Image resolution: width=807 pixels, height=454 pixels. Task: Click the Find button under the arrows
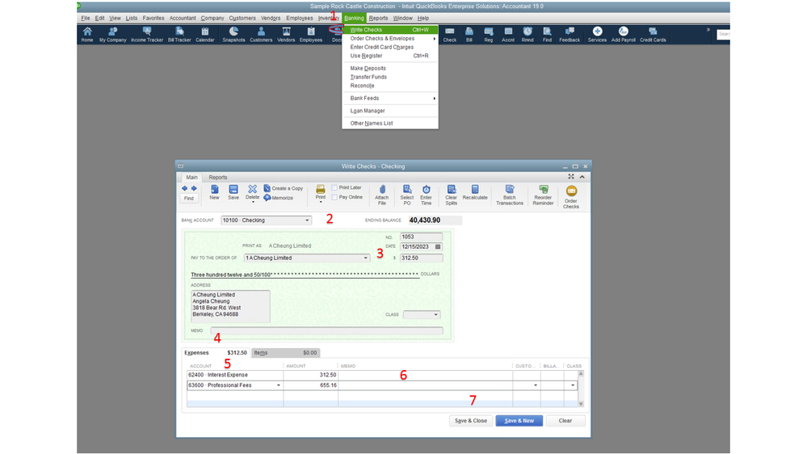pos(189,198)
